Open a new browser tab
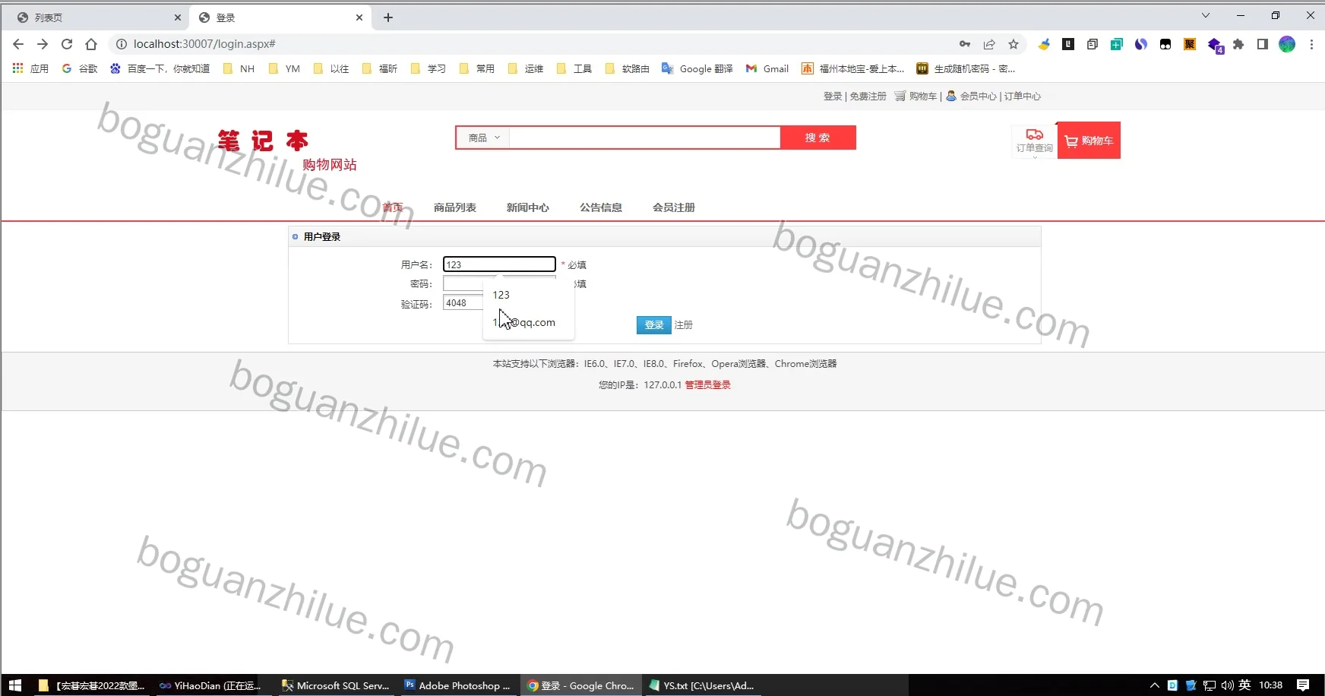1325x696 pixels. coord(388,17)
